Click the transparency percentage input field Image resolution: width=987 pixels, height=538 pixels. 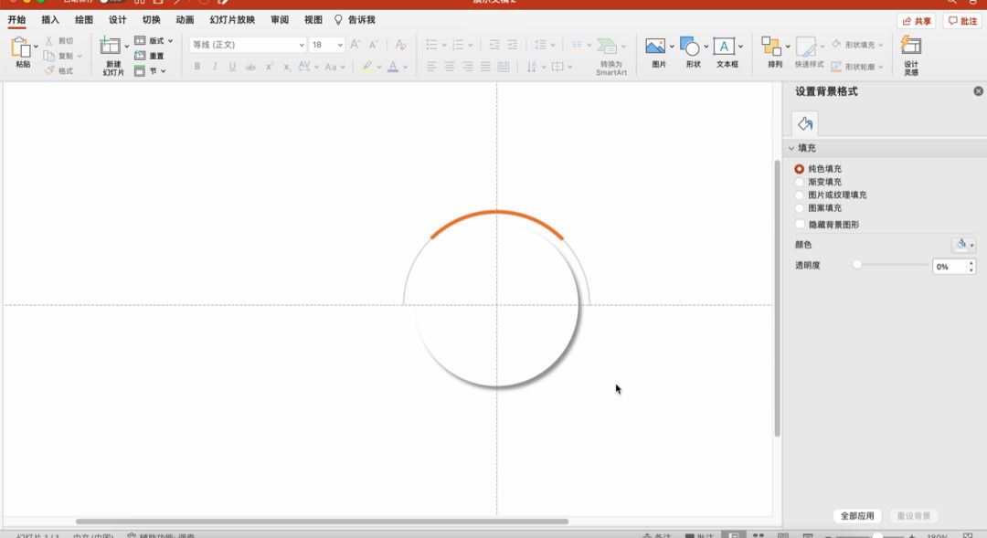coord(950,267)
